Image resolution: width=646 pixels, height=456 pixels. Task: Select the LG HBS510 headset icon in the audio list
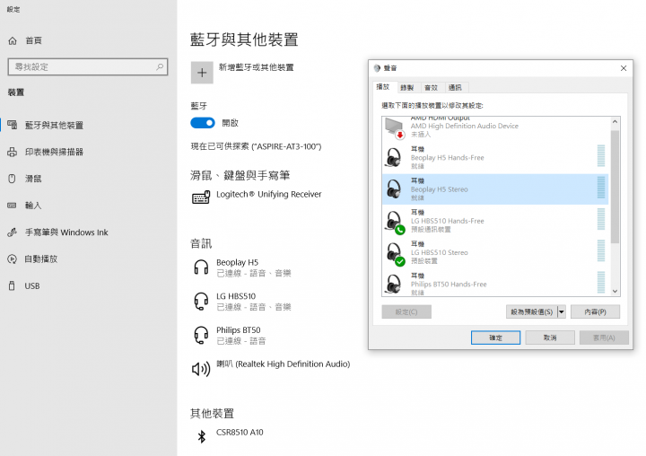pos(201,301)
